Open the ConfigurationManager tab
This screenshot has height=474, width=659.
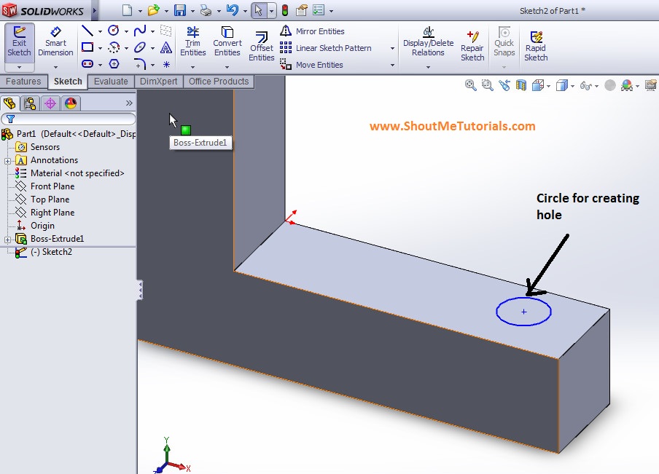point(50,103)
